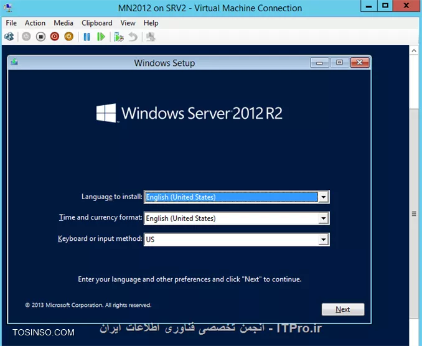Click the Time and currency format label
Screen dimensions: 422x346
coord(100,217)
